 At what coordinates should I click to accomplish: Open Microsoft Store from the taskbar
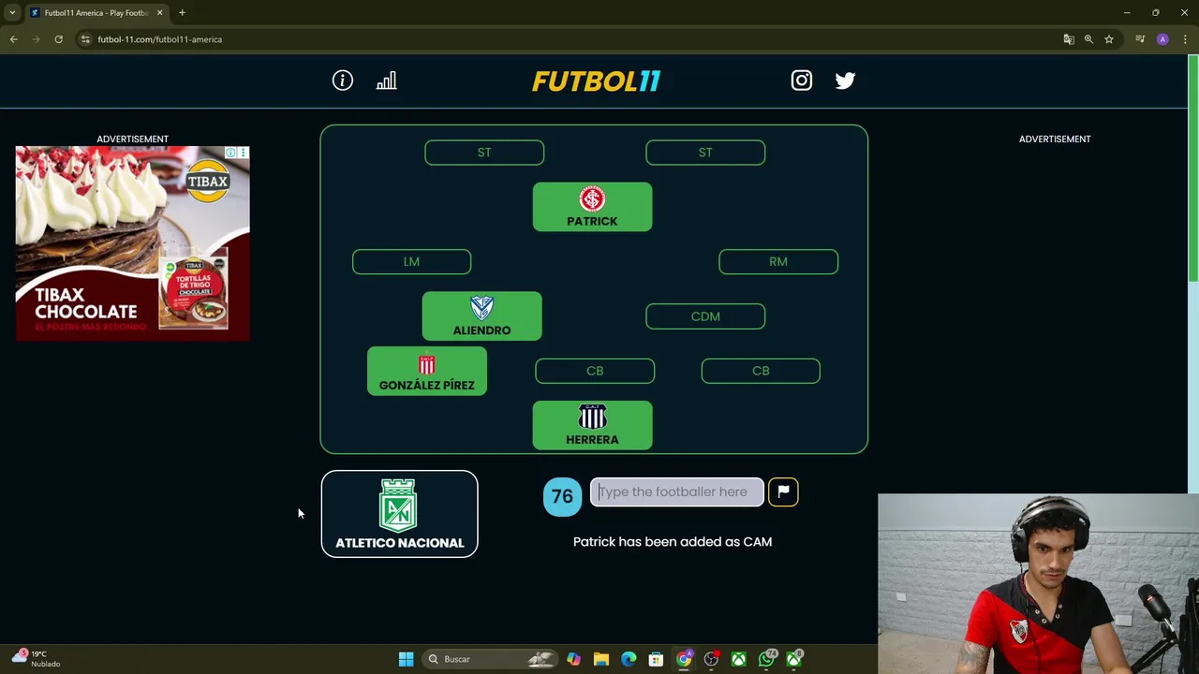(x=656, y=659)
